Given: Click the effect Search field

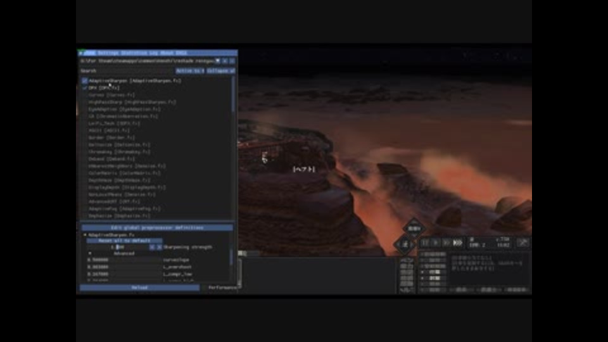Looking at the screenshot, I should tap(127, 71).
